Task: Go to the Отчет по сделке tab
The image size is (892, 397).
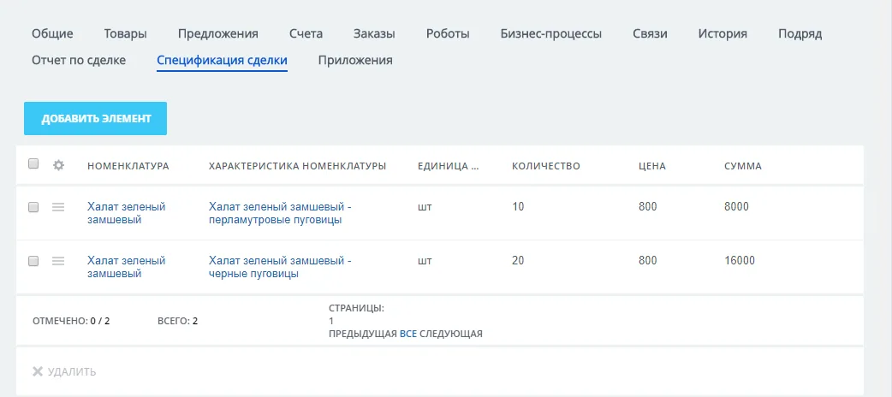Action: click(x=79, y=60)
